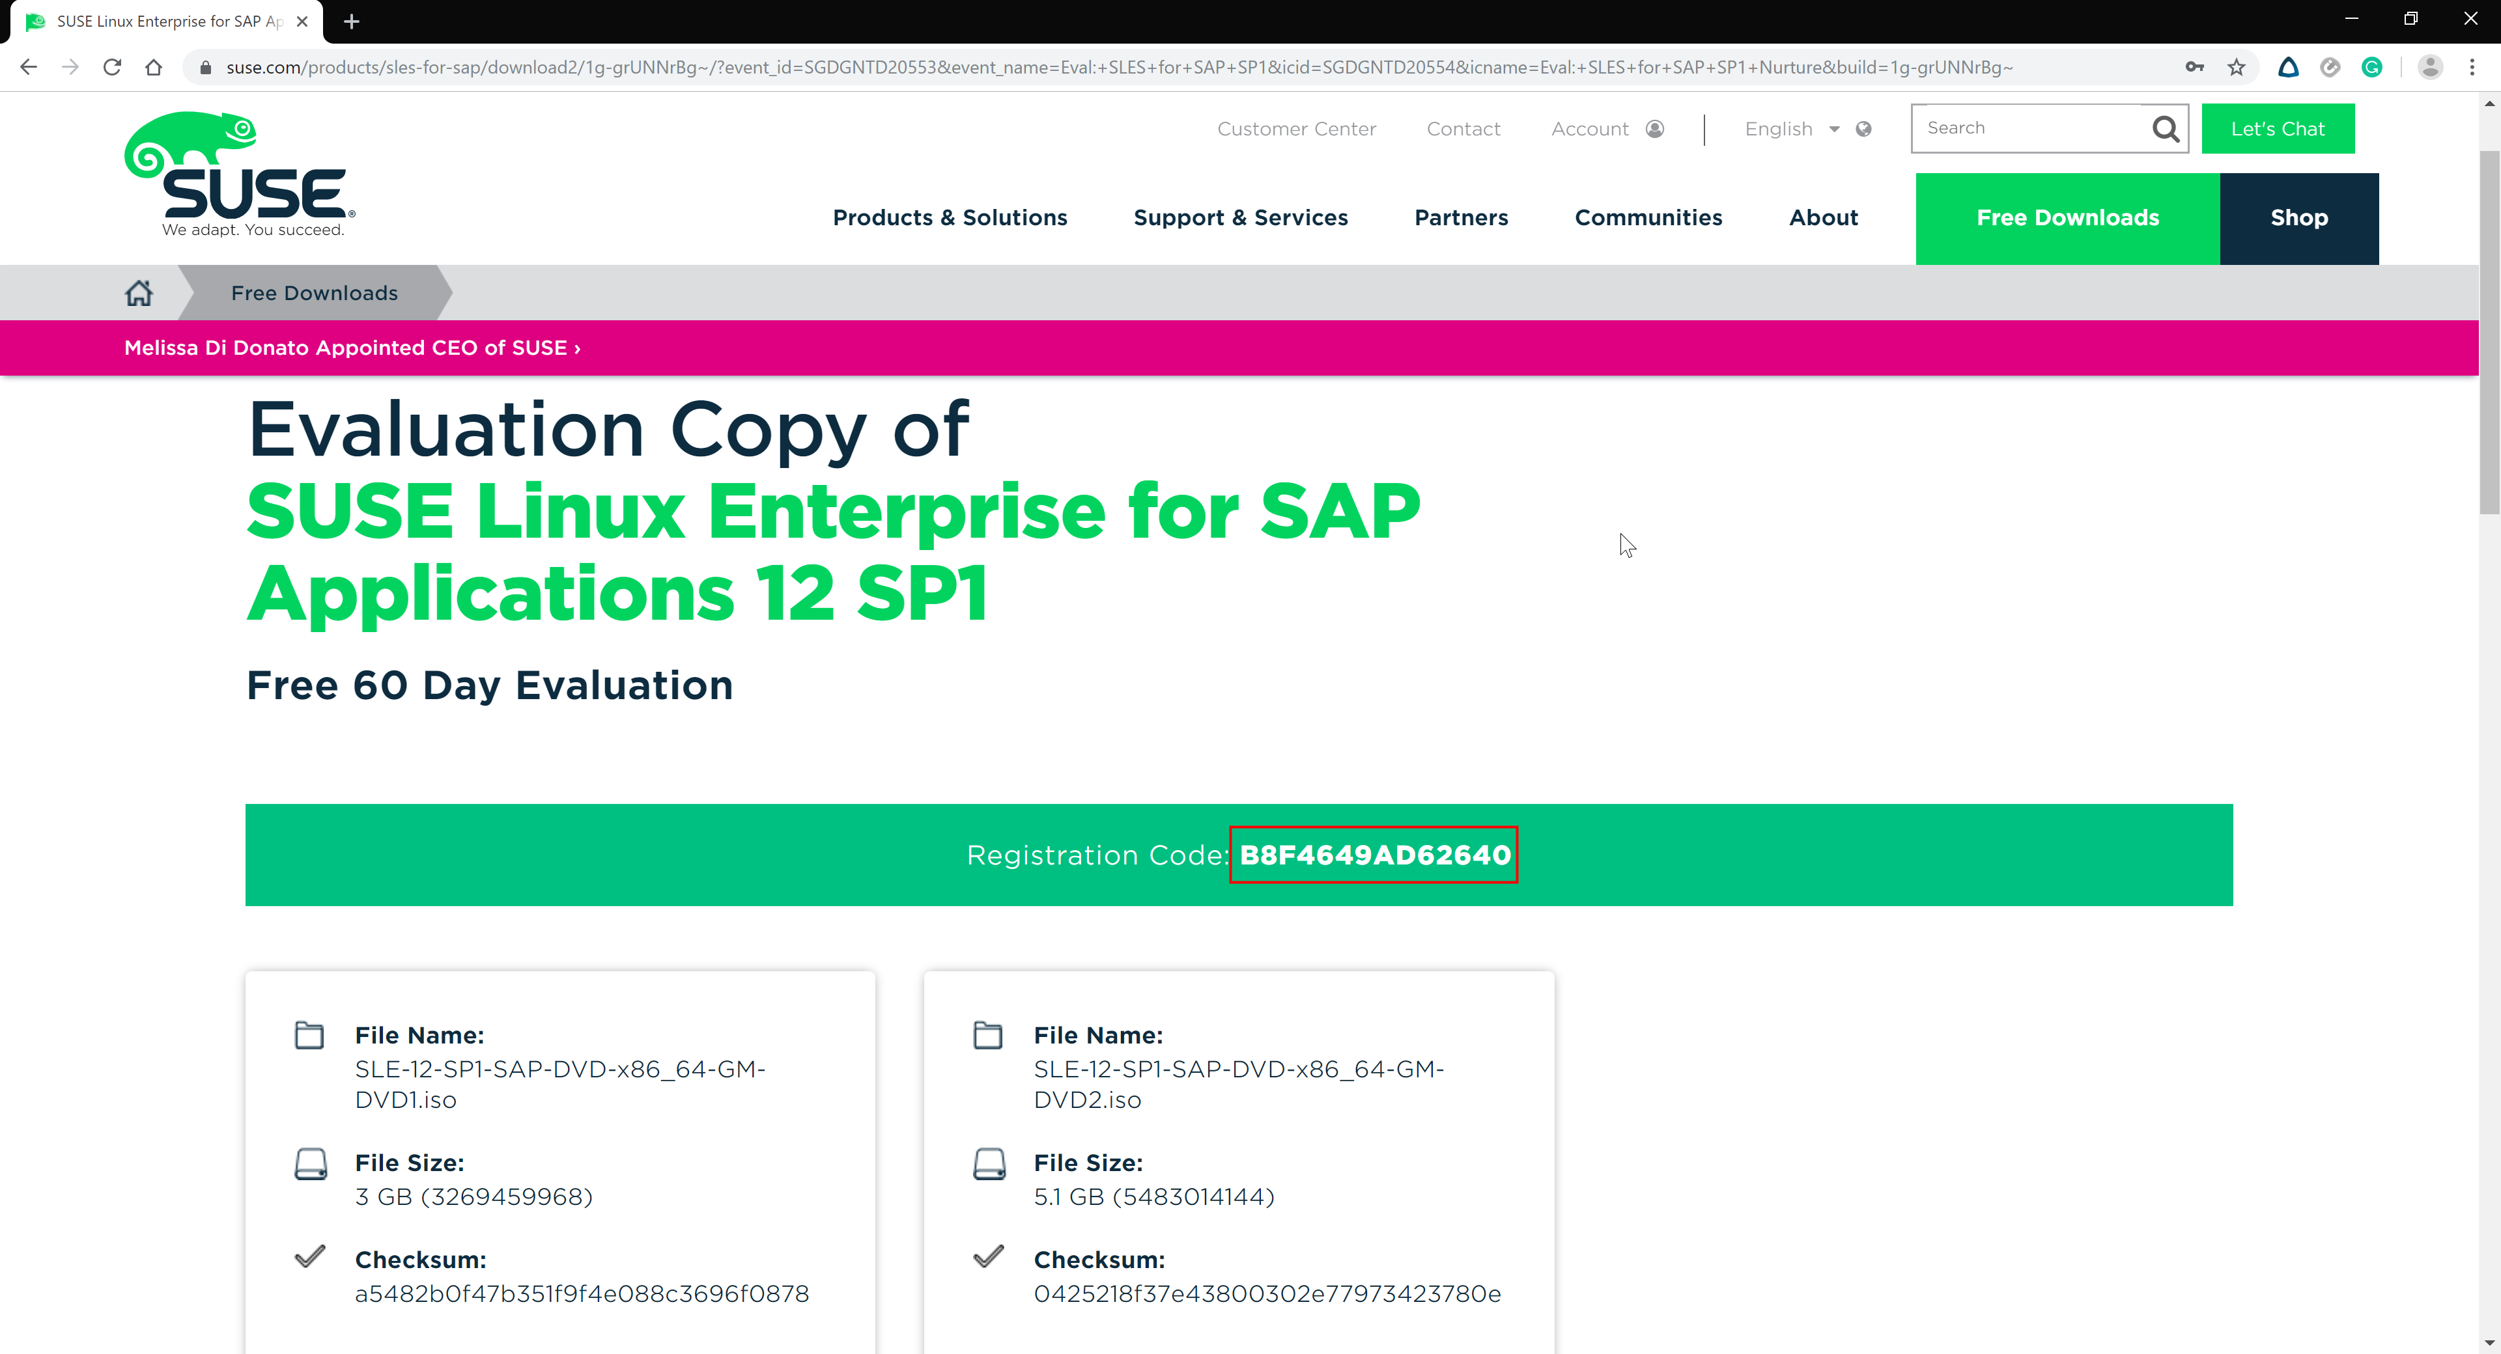Open Products & Solutions menu
The height and width of the screenshot is (1354, 2501).
tap(950, 217)
